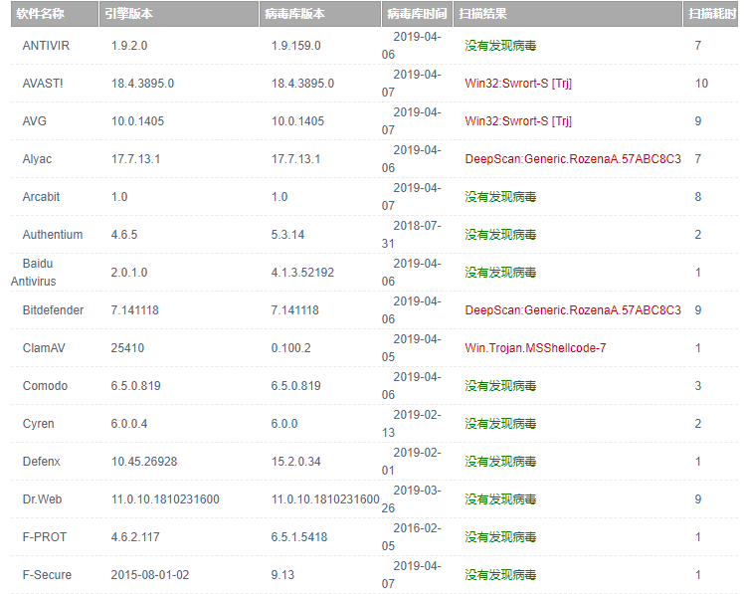
Task: Click Bitdefender's DeepScan:Generic.RozenaA result
Action: pyautogui.click(x=573, y=310)
